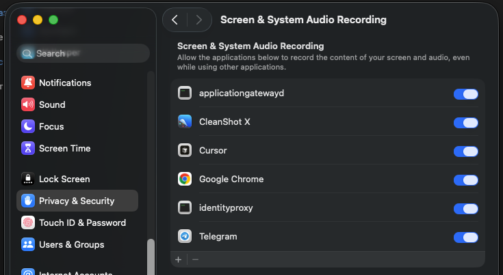The height and width of the screenshot is (275, 503).
Task: Click the Touch ID fingerprint icon
Action: (x=28, y=222)
